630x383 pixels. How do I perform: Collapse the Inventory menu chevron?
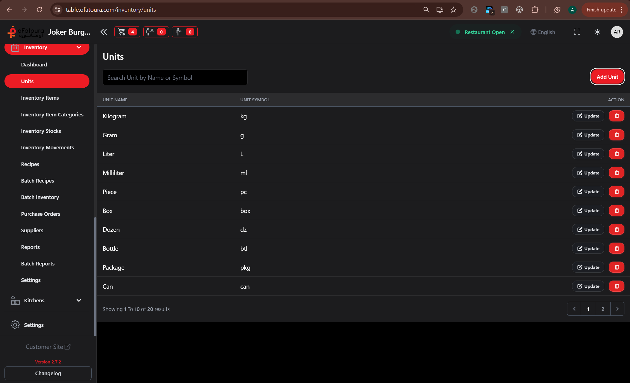coord(79,47)
